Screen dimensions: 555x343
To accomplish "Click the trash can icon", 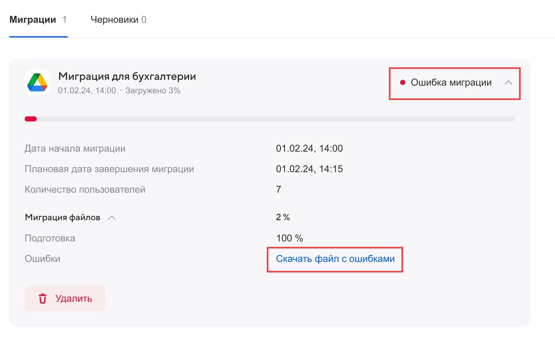I will [x=43, y=298].
